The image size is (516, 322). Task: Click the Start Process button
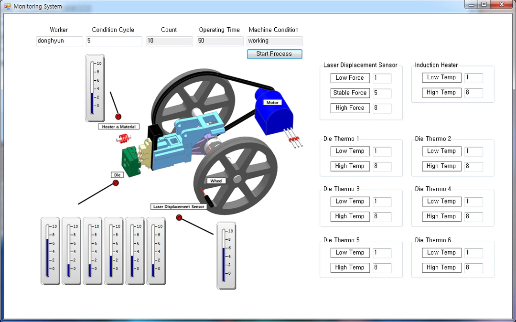click(x=274, y=54)
